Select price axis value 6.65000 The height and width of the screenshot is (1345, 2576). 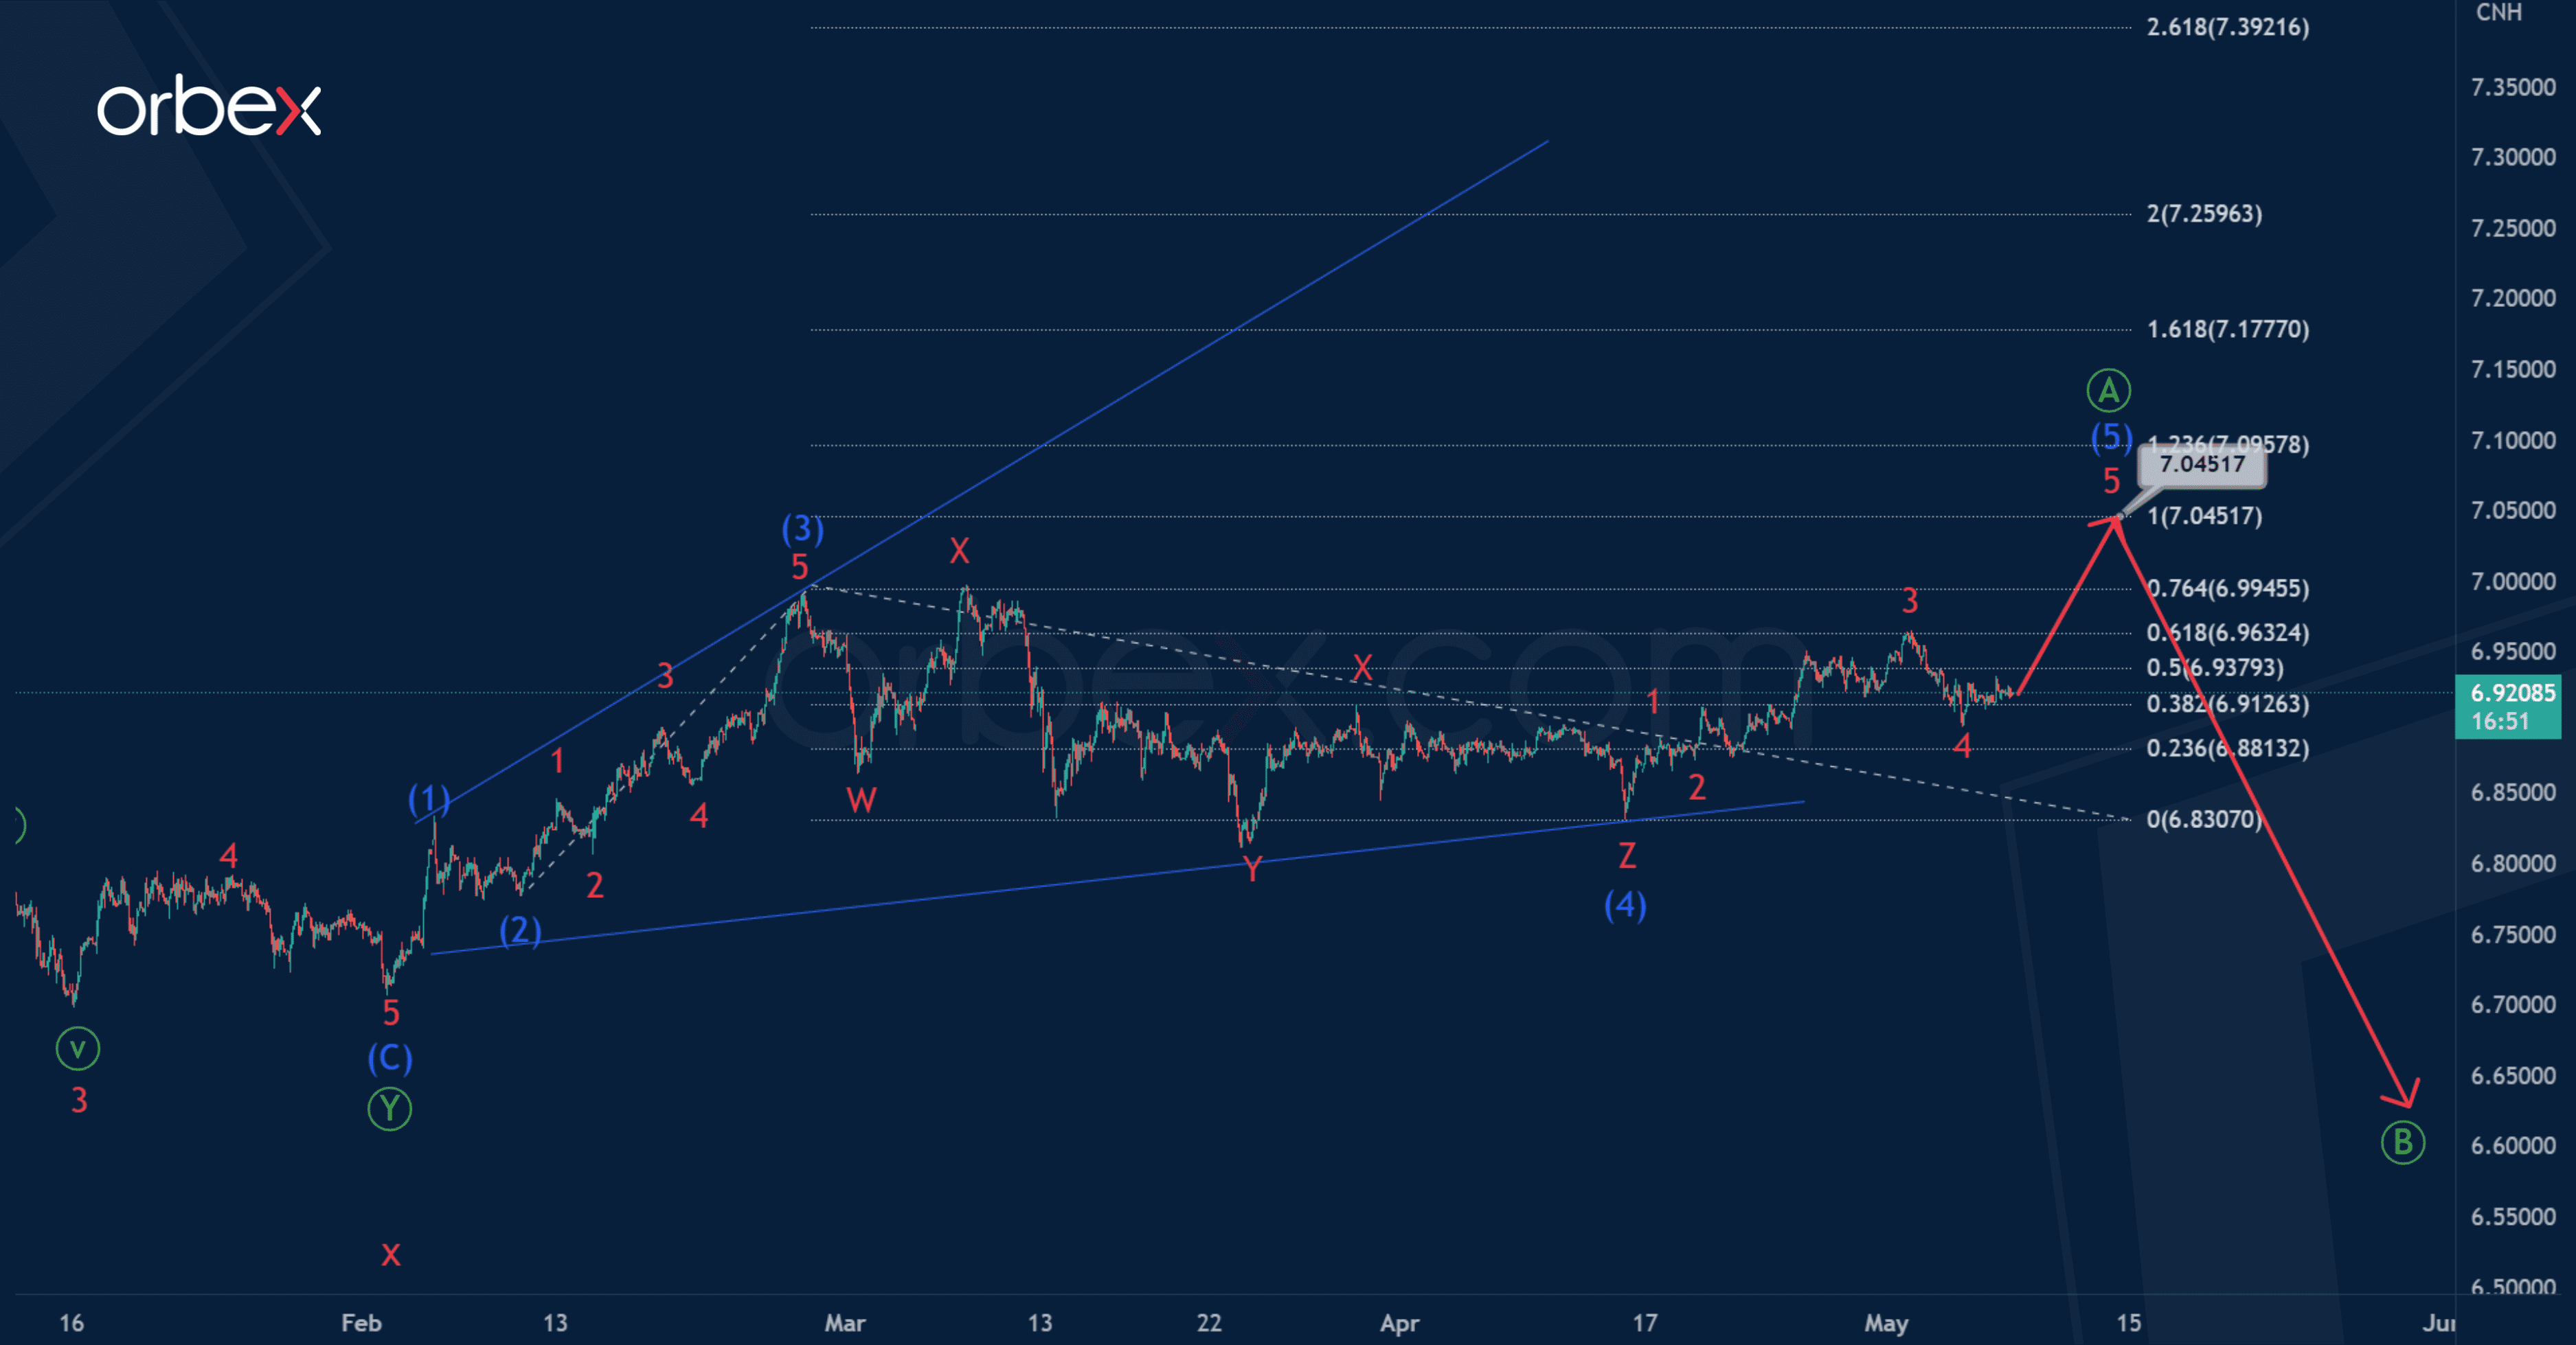click(2513, 1075)
